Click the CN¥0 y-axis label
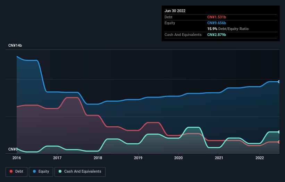 13,149
